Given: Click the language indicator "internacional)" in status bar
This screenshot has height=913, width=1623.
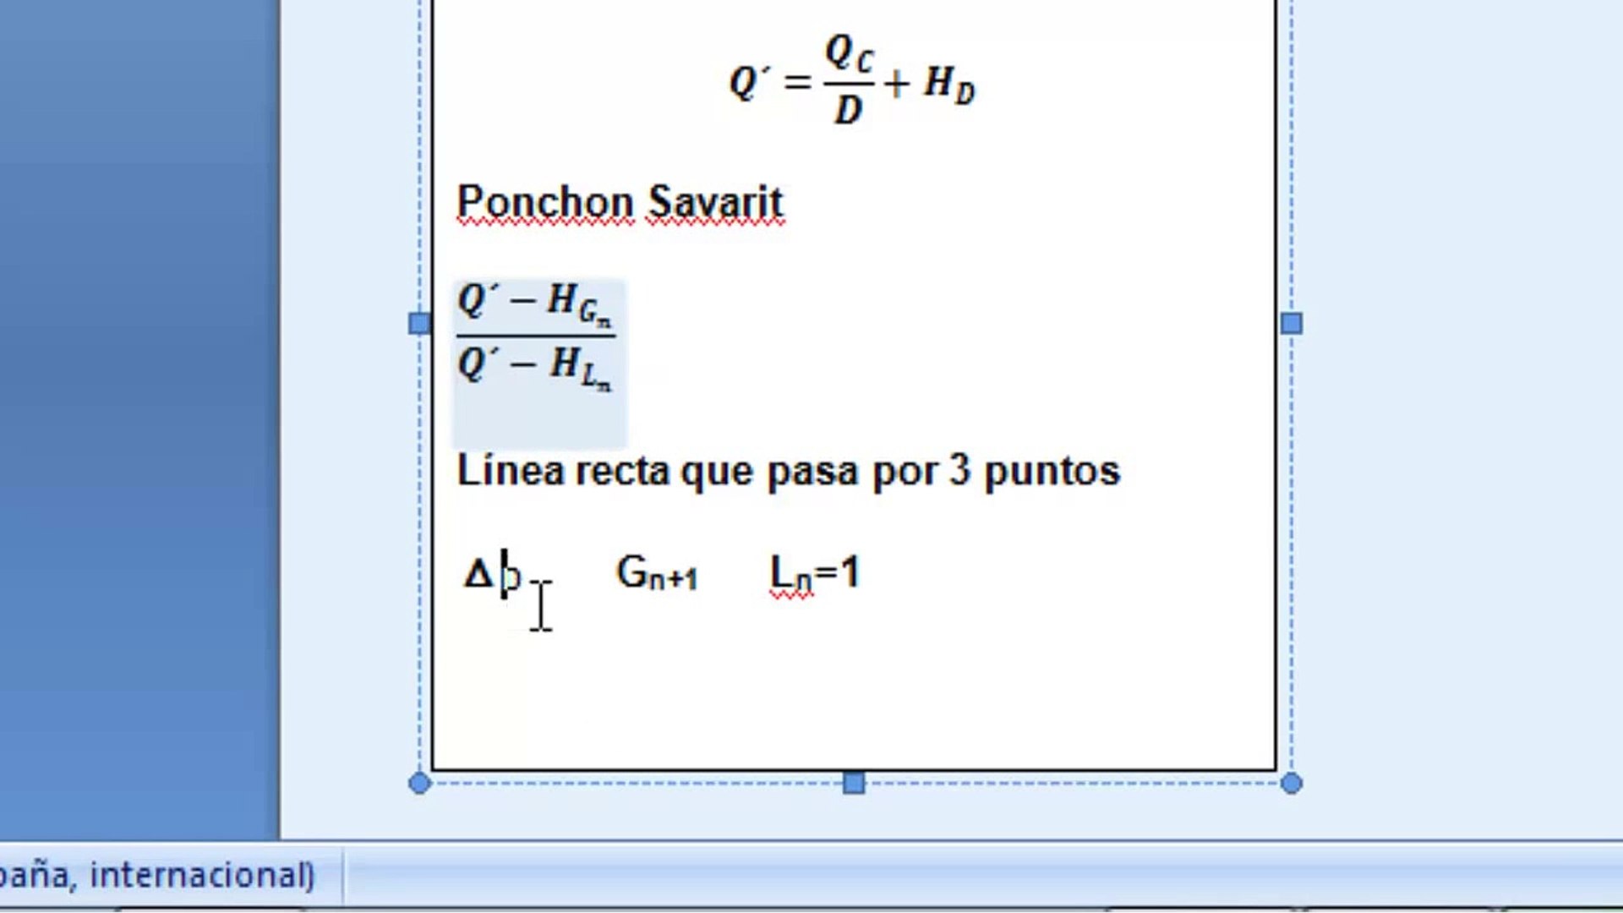Looking at the screenshot, I should tap(202, 874).
